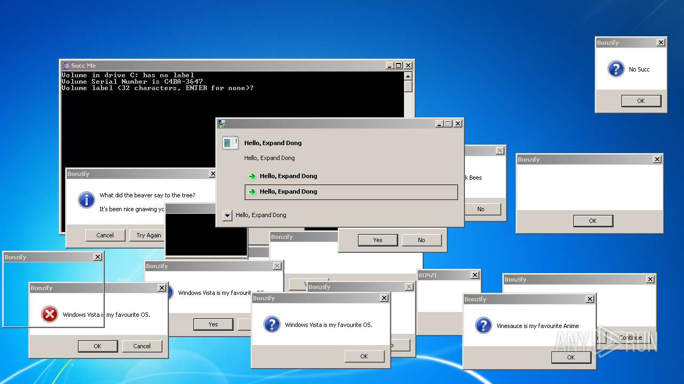The height and width of the screenshot is (384, 684).
Task: Click the scrollbar thumb in Succ Me console
Action: click(408, 86)
